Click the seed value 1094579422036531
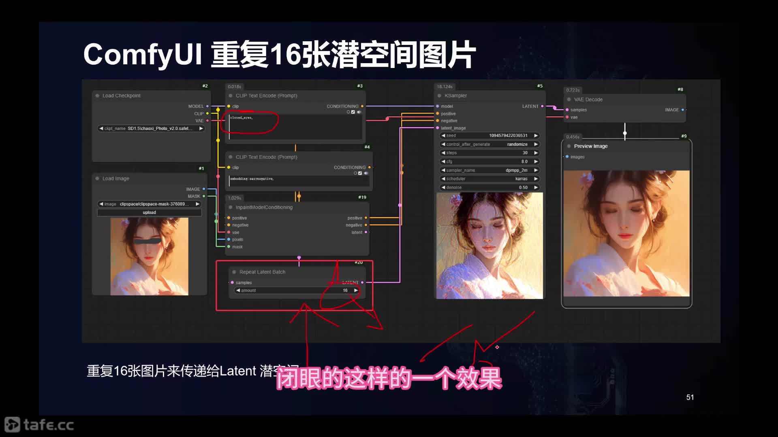 508,136
